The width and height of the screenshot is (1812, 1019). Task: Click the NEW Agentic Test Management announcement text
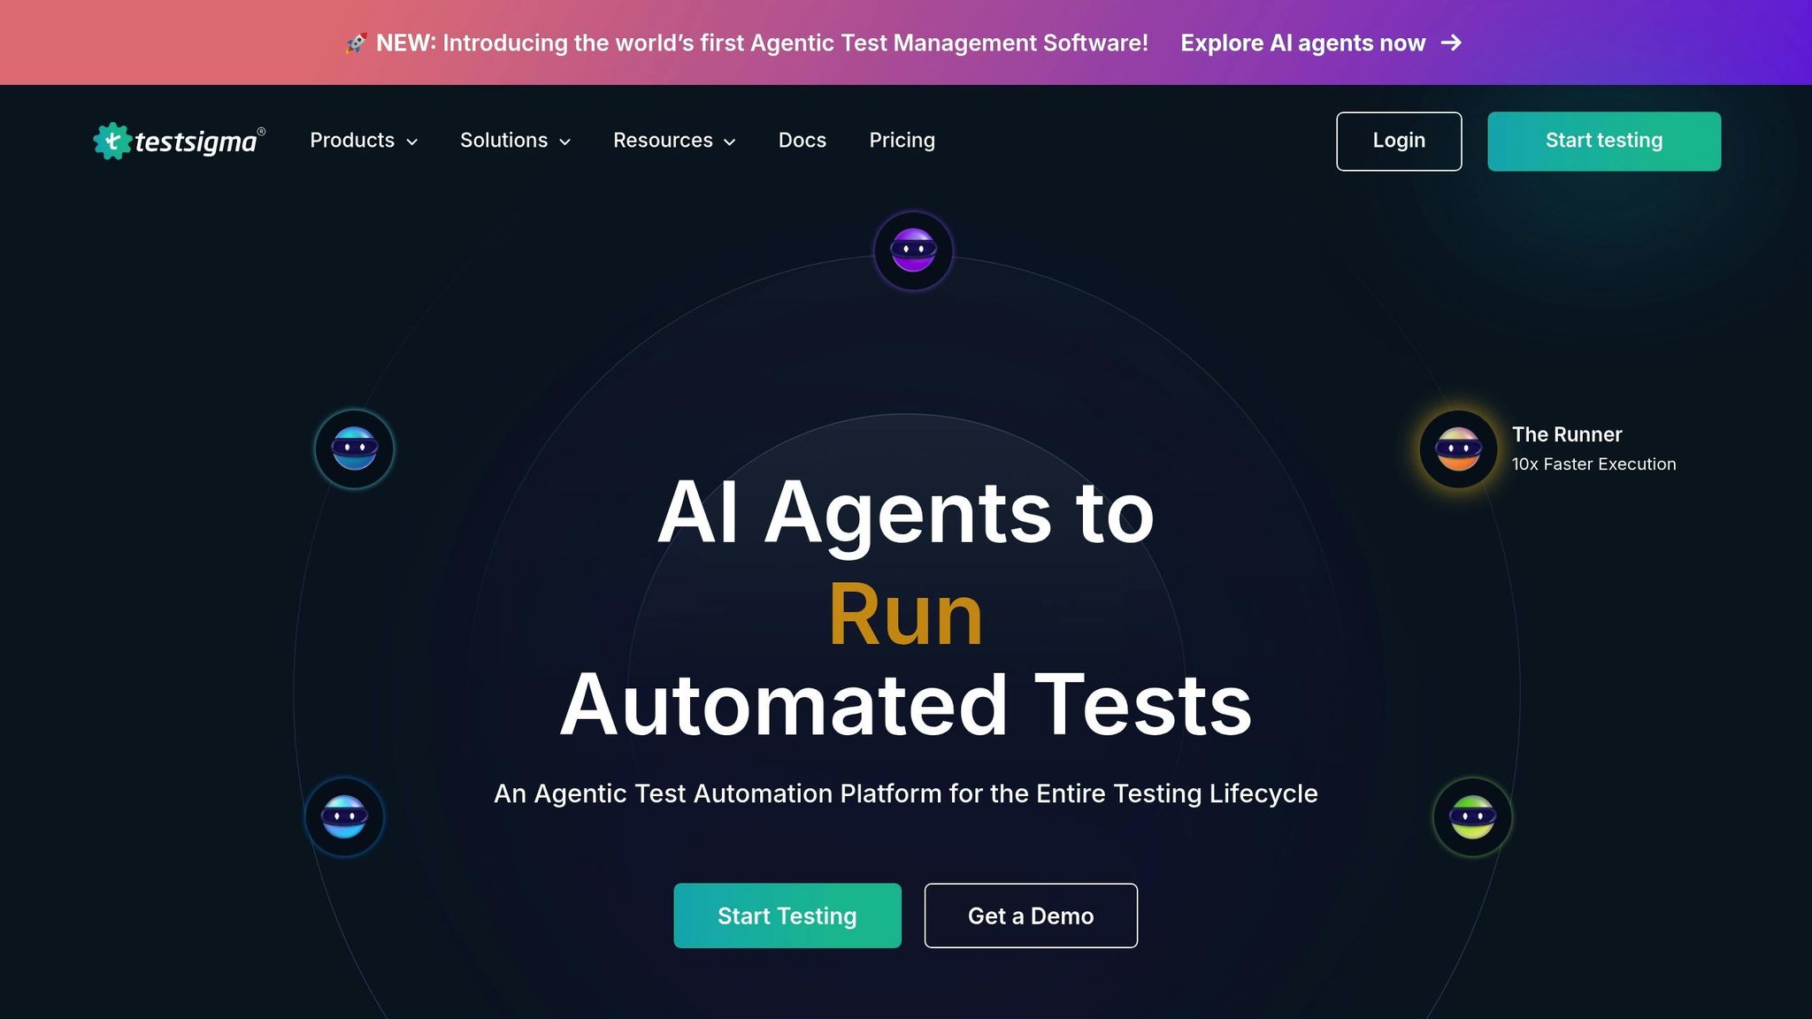point(761,42)
